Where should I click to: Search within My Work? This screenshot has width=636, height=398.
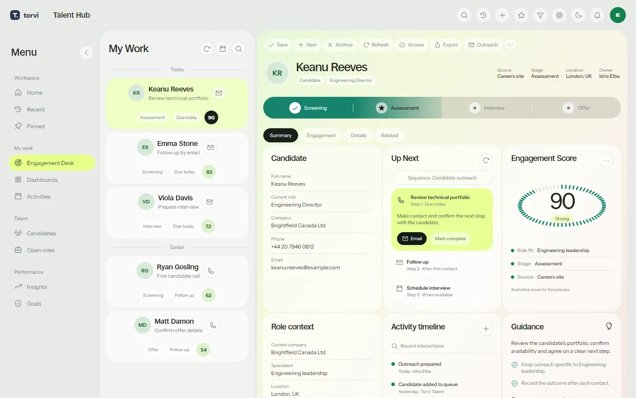pos(238,49)
